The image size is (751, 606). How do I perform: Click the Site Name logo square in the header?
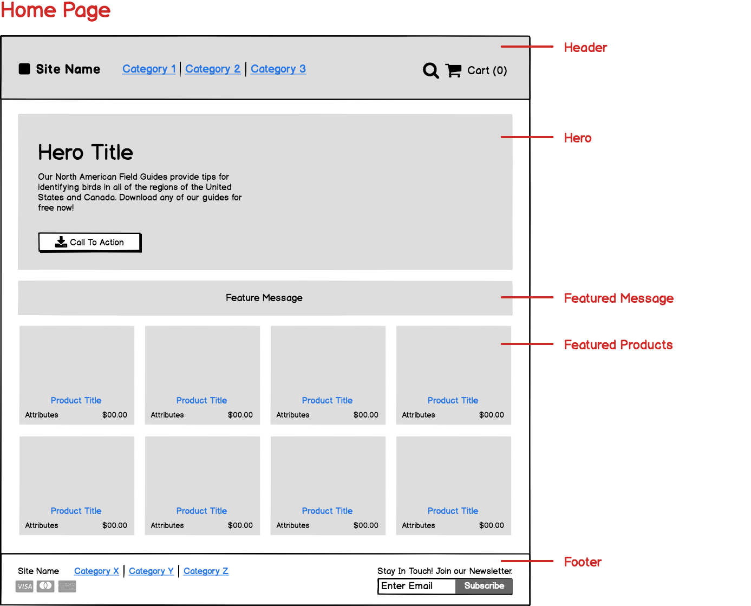[24, 69]
